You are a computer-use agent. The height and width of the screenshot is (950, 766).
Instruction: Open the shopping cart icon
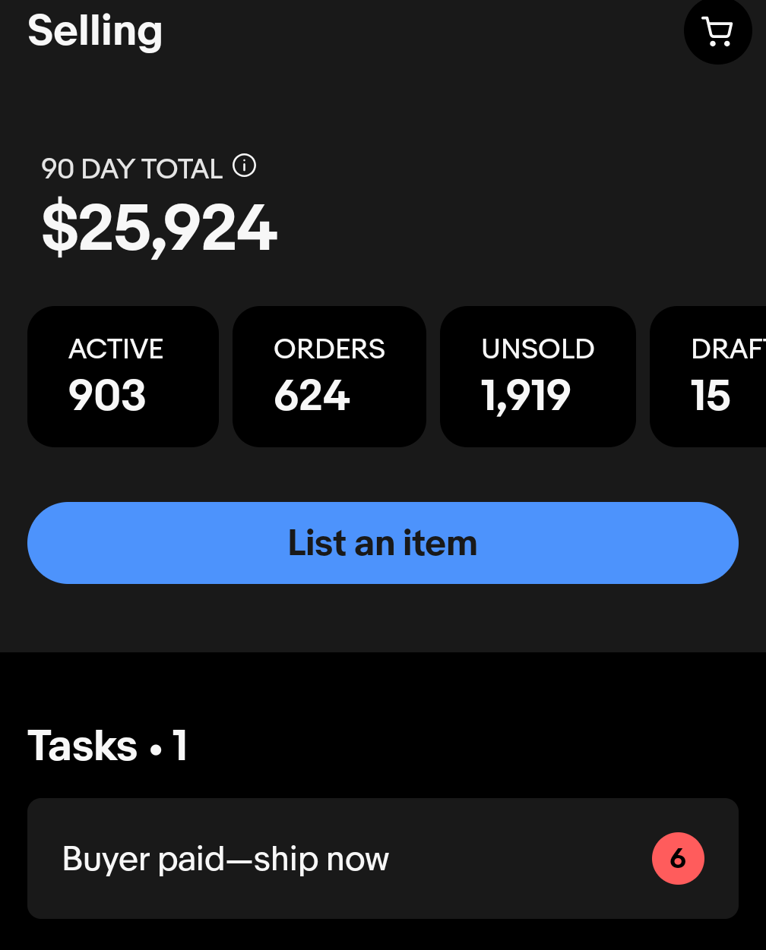[x=717, y=31]
